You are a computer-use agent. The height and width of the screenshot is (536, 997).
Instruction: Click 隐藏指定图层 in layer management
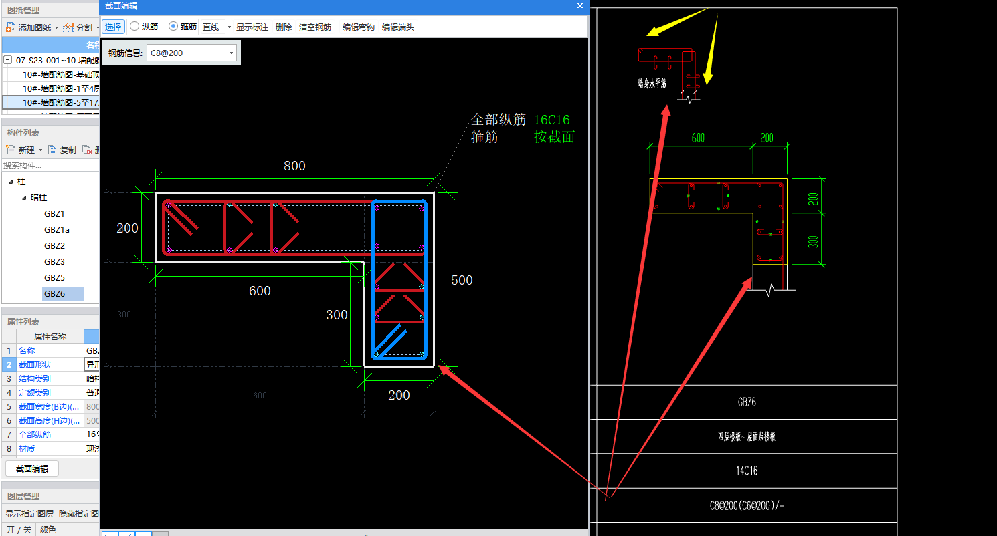79,514
